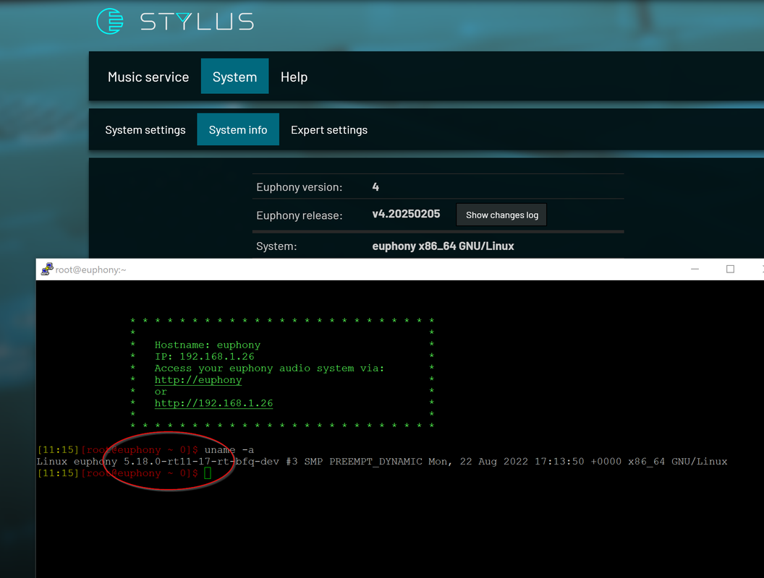Open the Music service tab

click(x=148, y=77)
